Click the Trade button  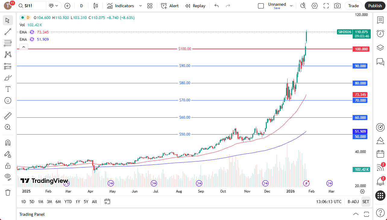point(354,6)
